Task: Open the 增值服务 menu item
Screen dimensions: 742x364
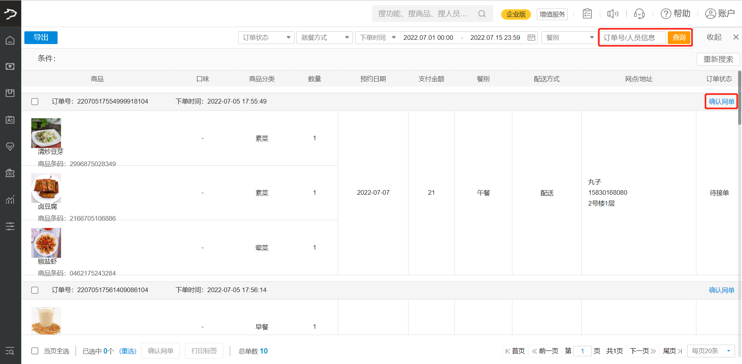Action: (552, 14)
